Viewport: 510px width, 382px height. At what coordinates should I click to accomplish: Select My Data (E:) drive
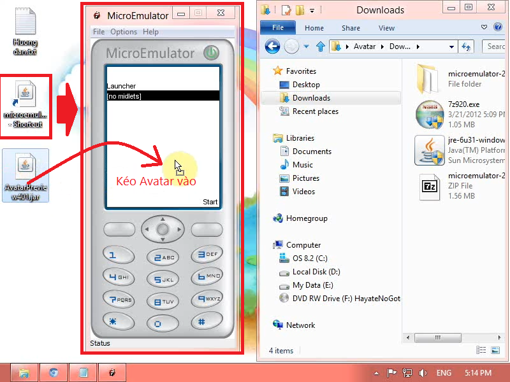click(x=312, y=285)
